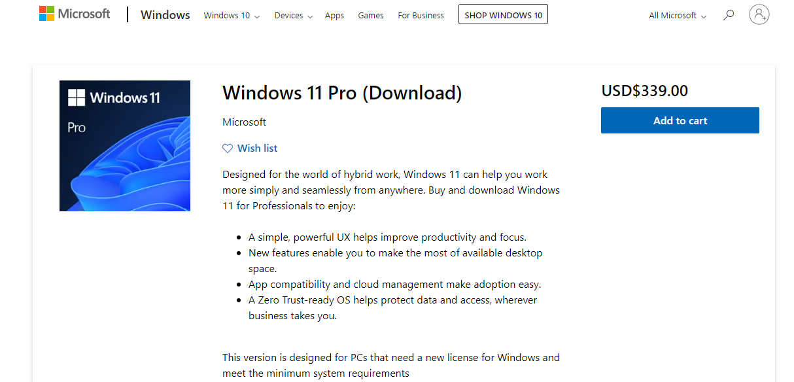Open the search magnifier icon
Viewport: 794px width, 382px height.
[x=729, y=15]
